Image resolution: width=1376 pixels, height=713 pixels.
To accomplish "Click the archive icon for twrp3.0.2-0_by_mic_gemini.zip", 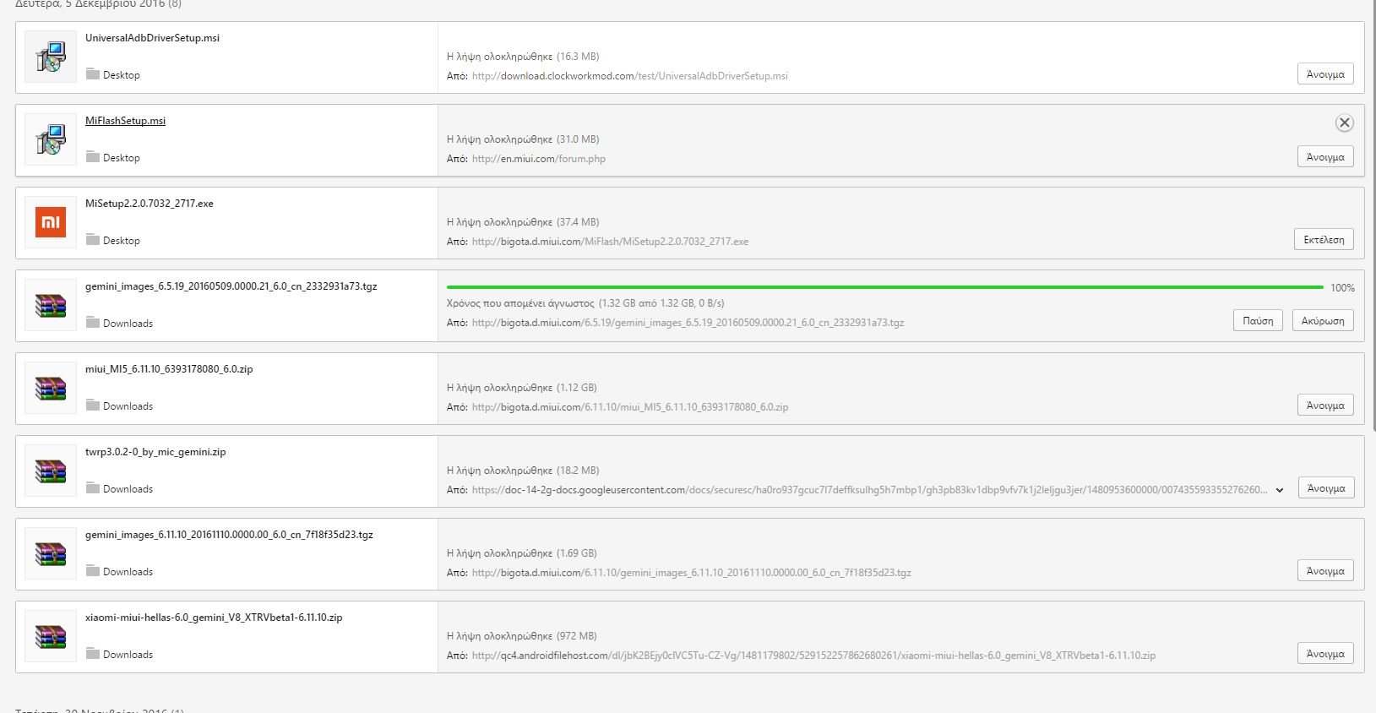I will pos(51,471).
